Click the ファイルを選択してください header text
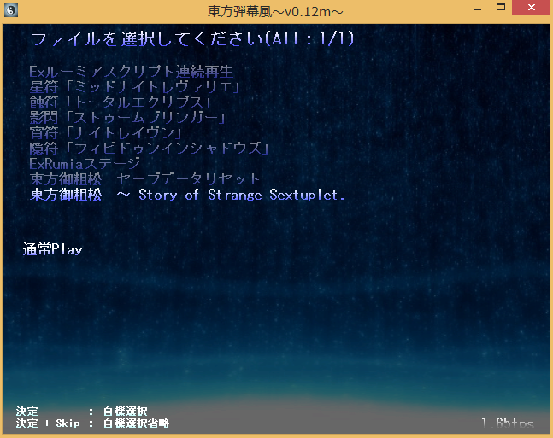Viewport: 553px width, 438px height. 192,38
